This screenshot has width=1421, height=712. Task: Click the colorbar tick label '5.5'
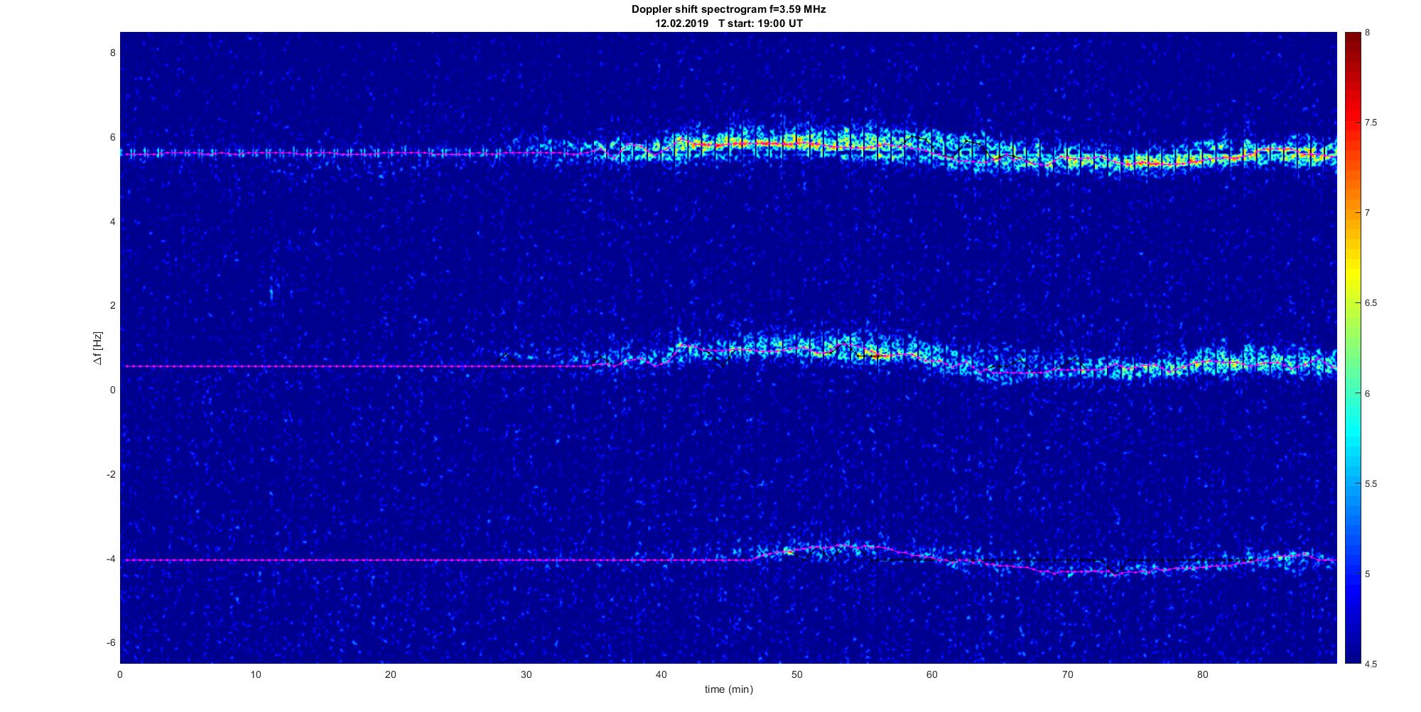1371,484
